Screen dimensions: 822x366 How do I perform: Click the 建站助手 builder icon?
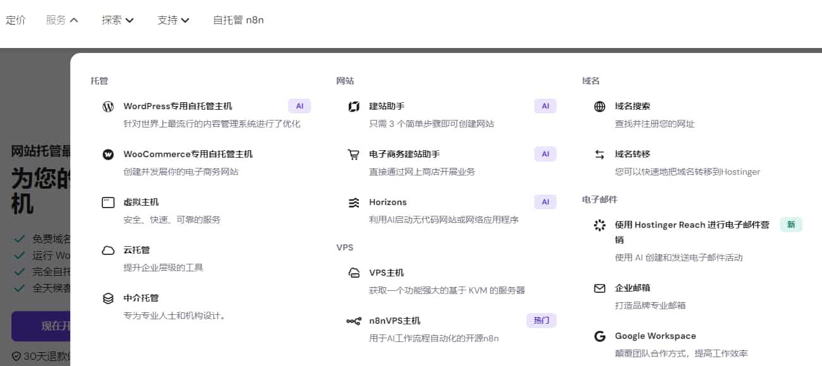pyautogui.click(x=353, y=106)
